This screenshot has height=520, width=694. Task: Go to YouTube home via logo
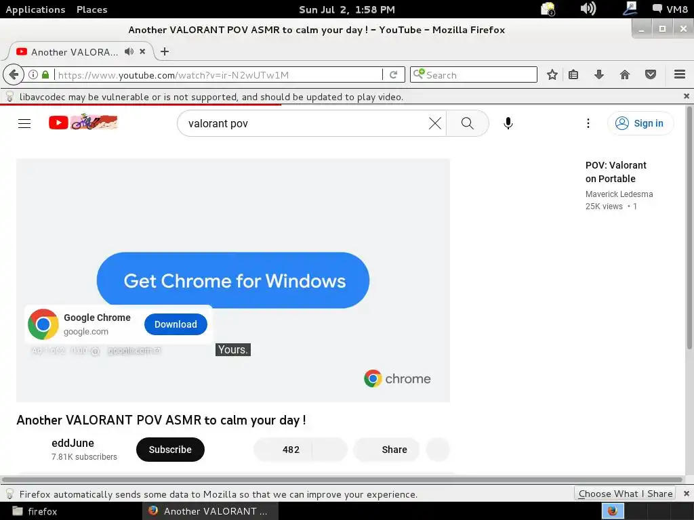[x=83, y=123]
